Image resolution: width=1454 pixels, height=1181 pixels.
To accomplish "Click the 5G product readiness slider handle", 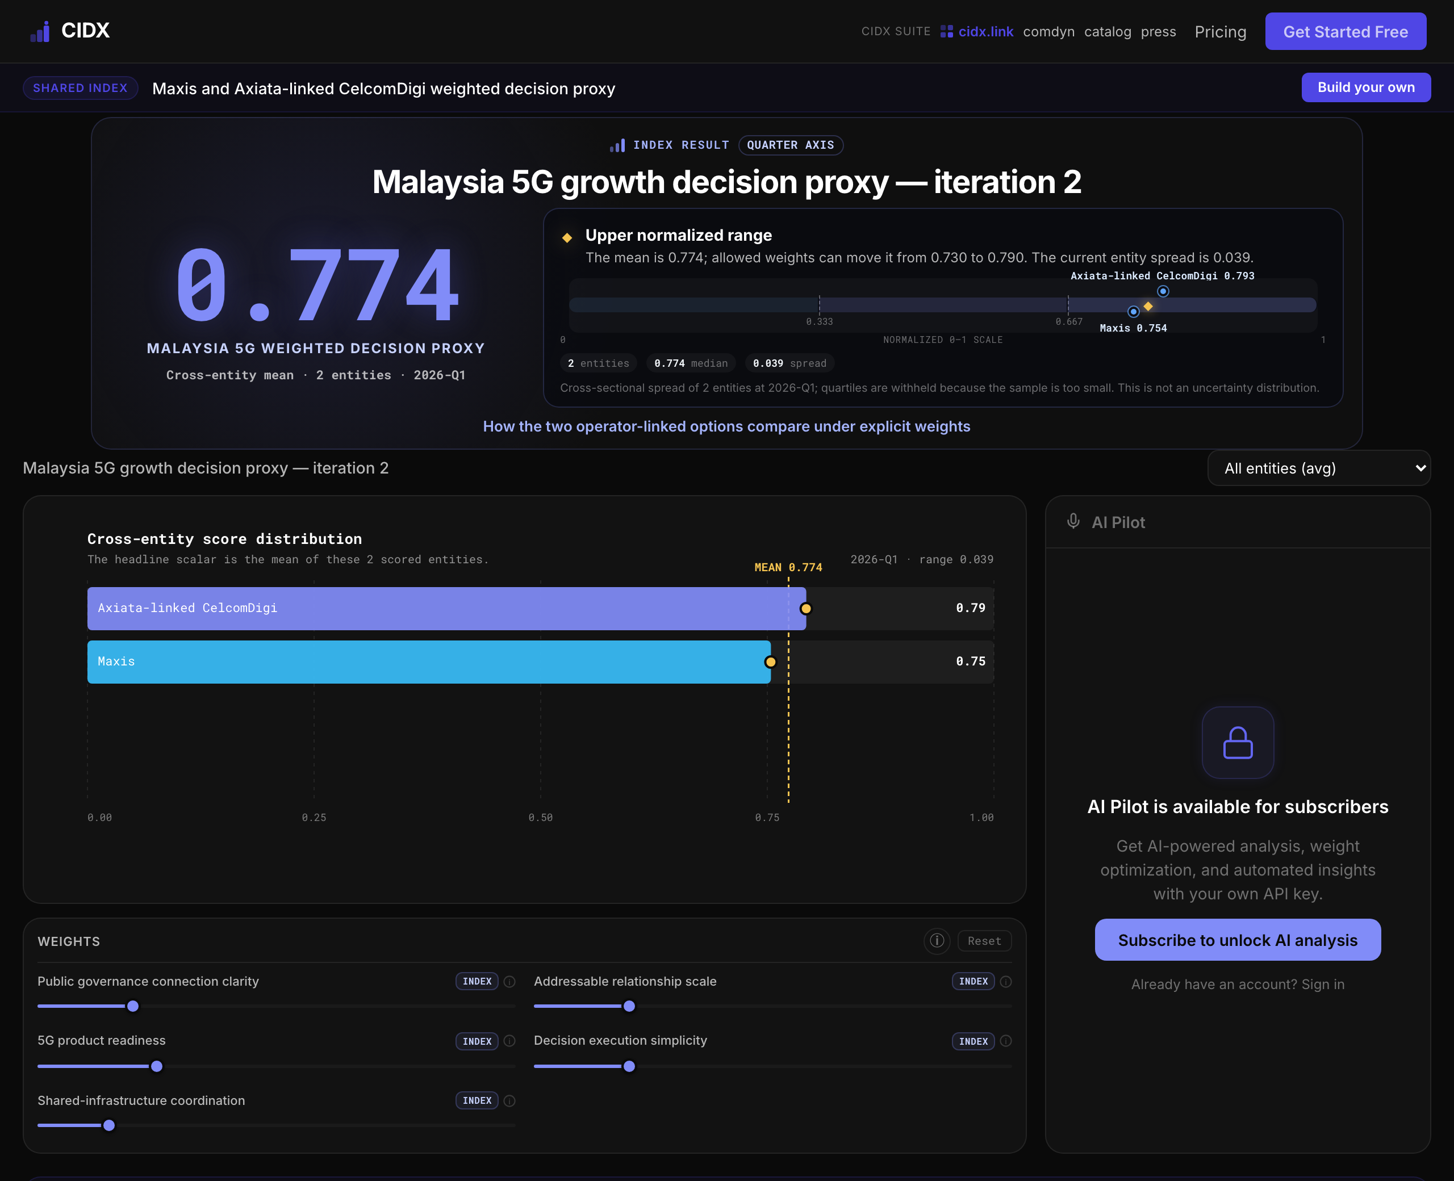I will tap(157, 1066).
